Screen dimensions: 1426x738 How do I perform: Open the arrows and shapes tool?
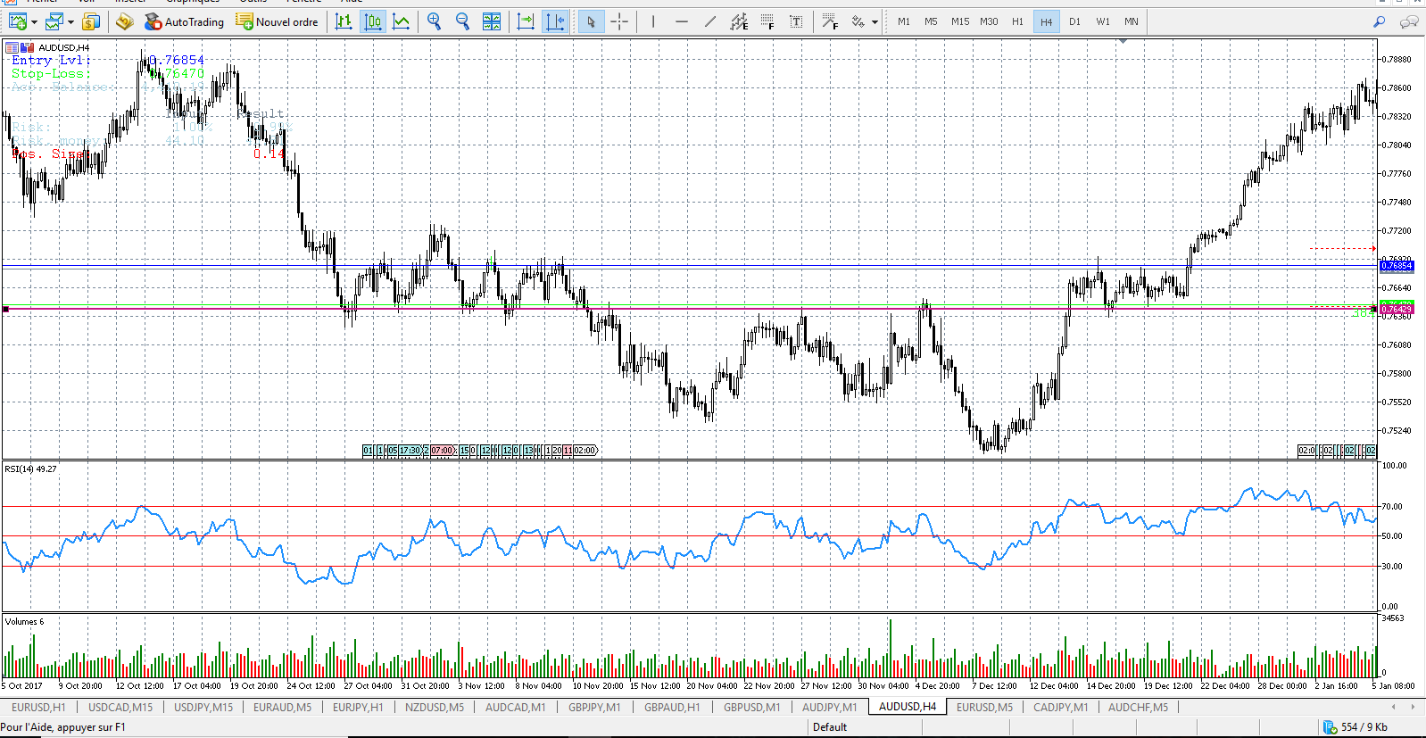click(x=858, y=21)
